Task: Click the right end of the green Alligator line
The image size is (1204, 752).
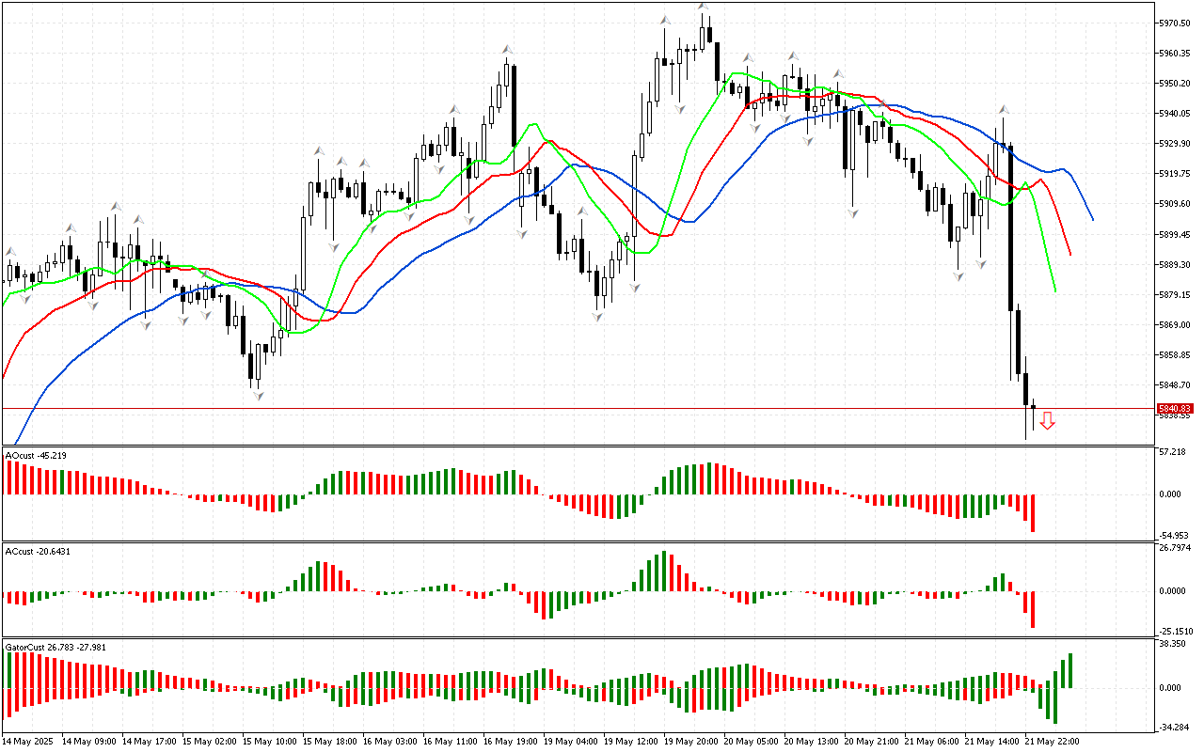Action: (x=1055, y=290)
